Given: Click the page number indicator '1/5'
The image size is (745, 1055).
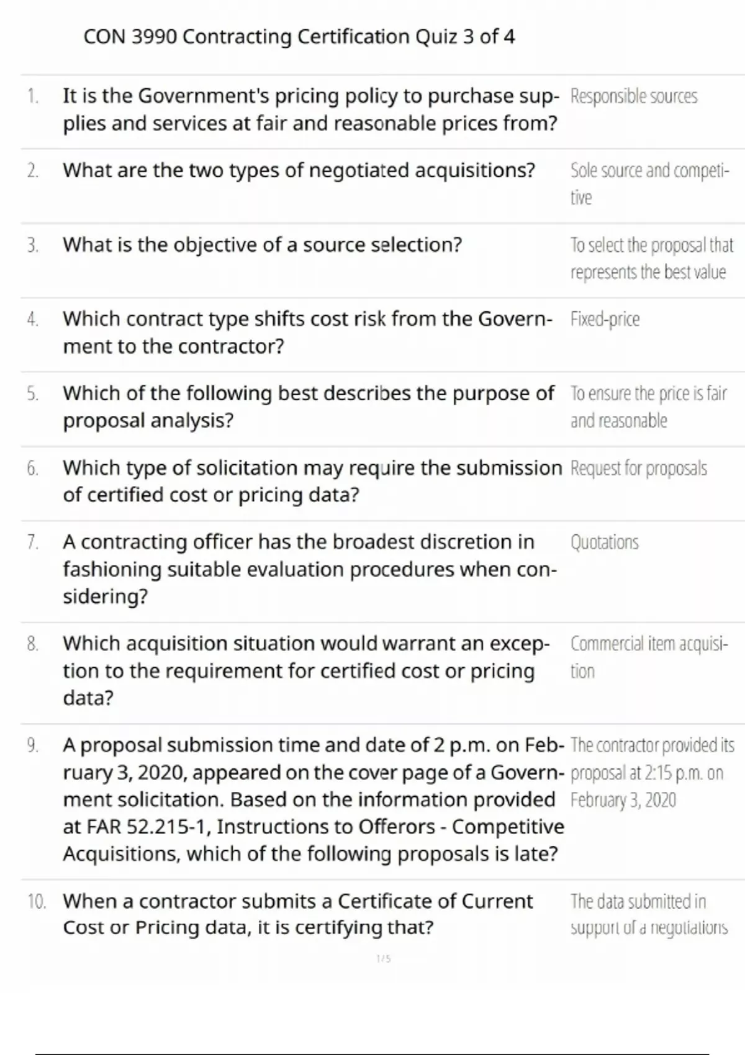Looking at the screenshot, I should (x=384, y=959).
